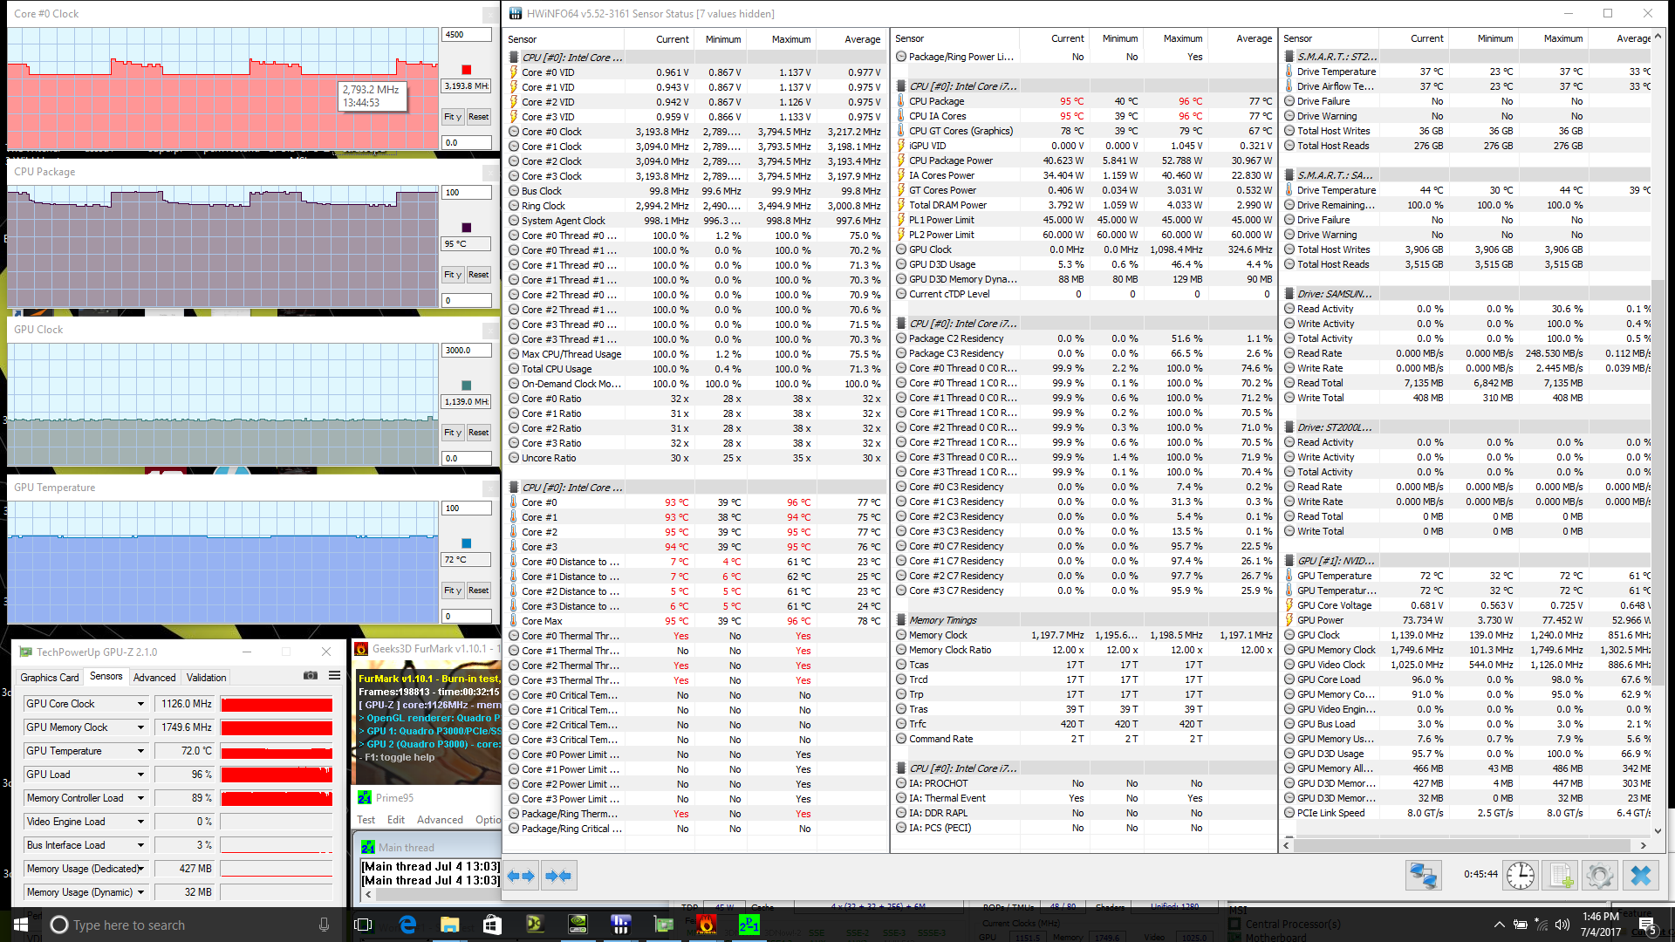This screenshot has height=942, width=1675.
Task: Change the blue GPU Temperature graph color
Action: point(467,543)
